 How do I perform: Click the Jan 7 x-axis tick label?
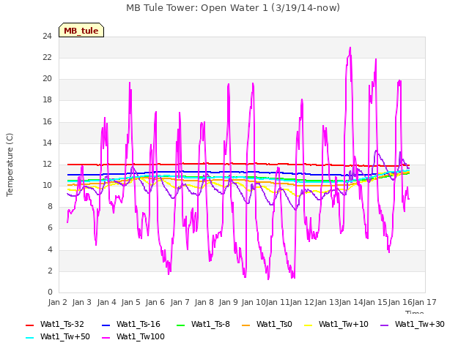tap(180, 302)
